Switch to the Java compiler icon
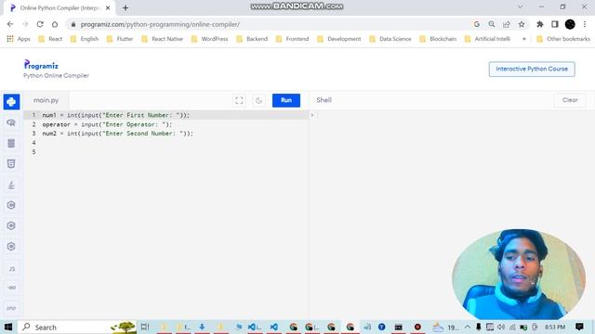This screenshot has height=334, width=595. coord(11,185)
